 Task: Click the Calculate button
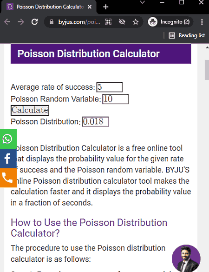click(30, 110)
